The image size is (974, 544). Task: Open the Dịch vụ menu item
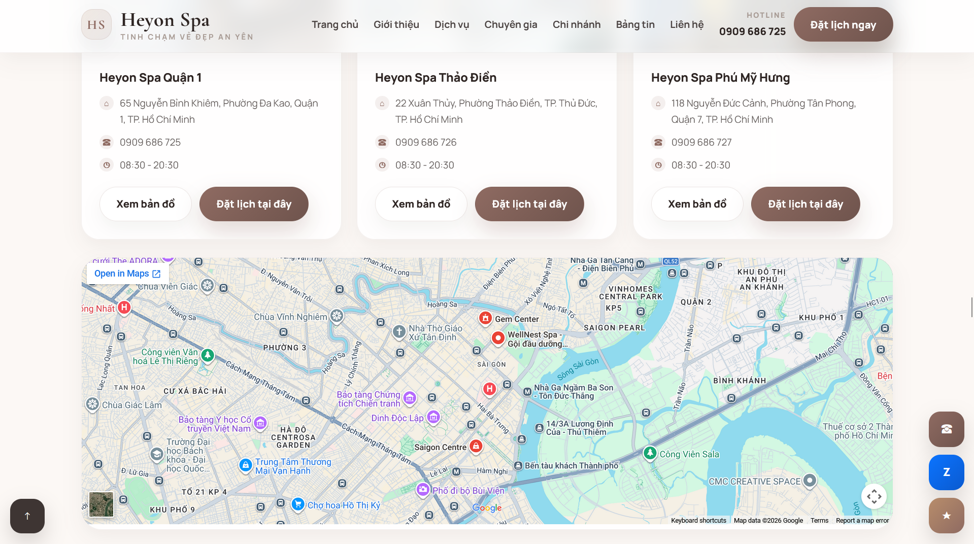[x=452, y=24]
